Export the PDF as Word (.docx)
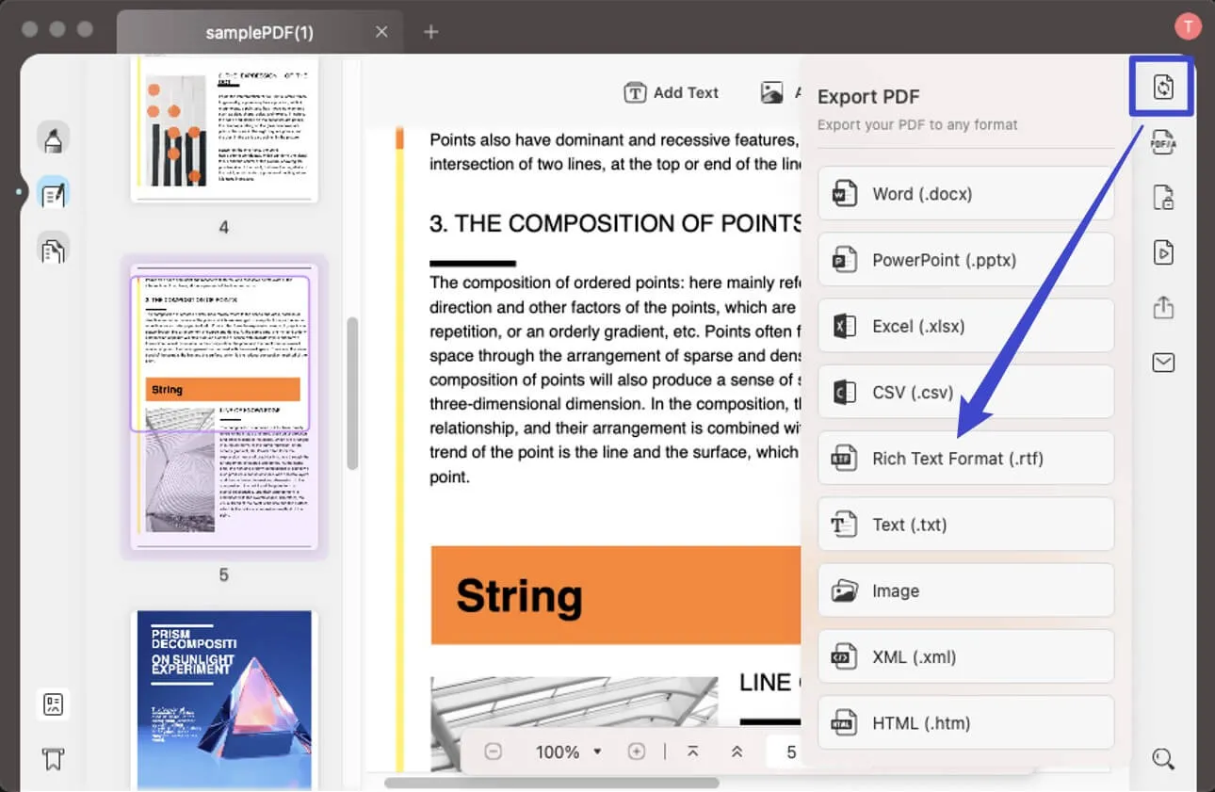The height and width of the screenshot is (792, 1215). [x=965, y=193]
